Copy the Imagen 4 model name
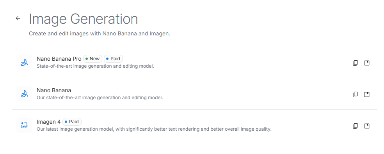 coord(356,126)
